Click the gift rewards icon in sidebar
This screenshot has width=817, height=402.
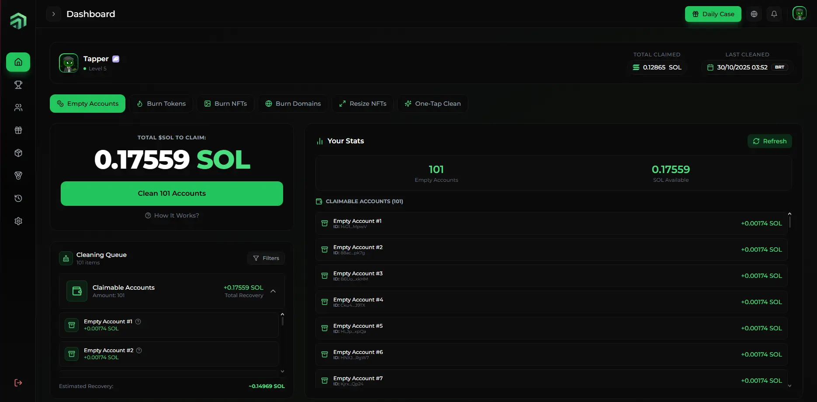[18, 130]
